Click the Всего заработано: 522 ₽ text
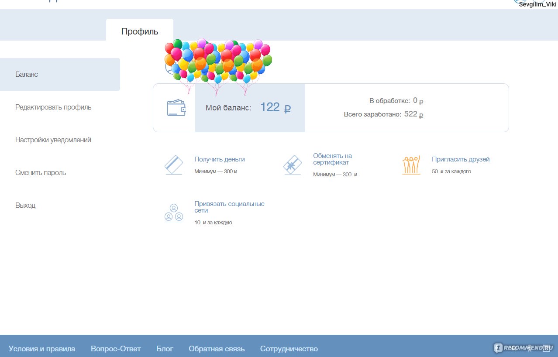Viewport: 558px width, 357px height. tap(384, 114)
